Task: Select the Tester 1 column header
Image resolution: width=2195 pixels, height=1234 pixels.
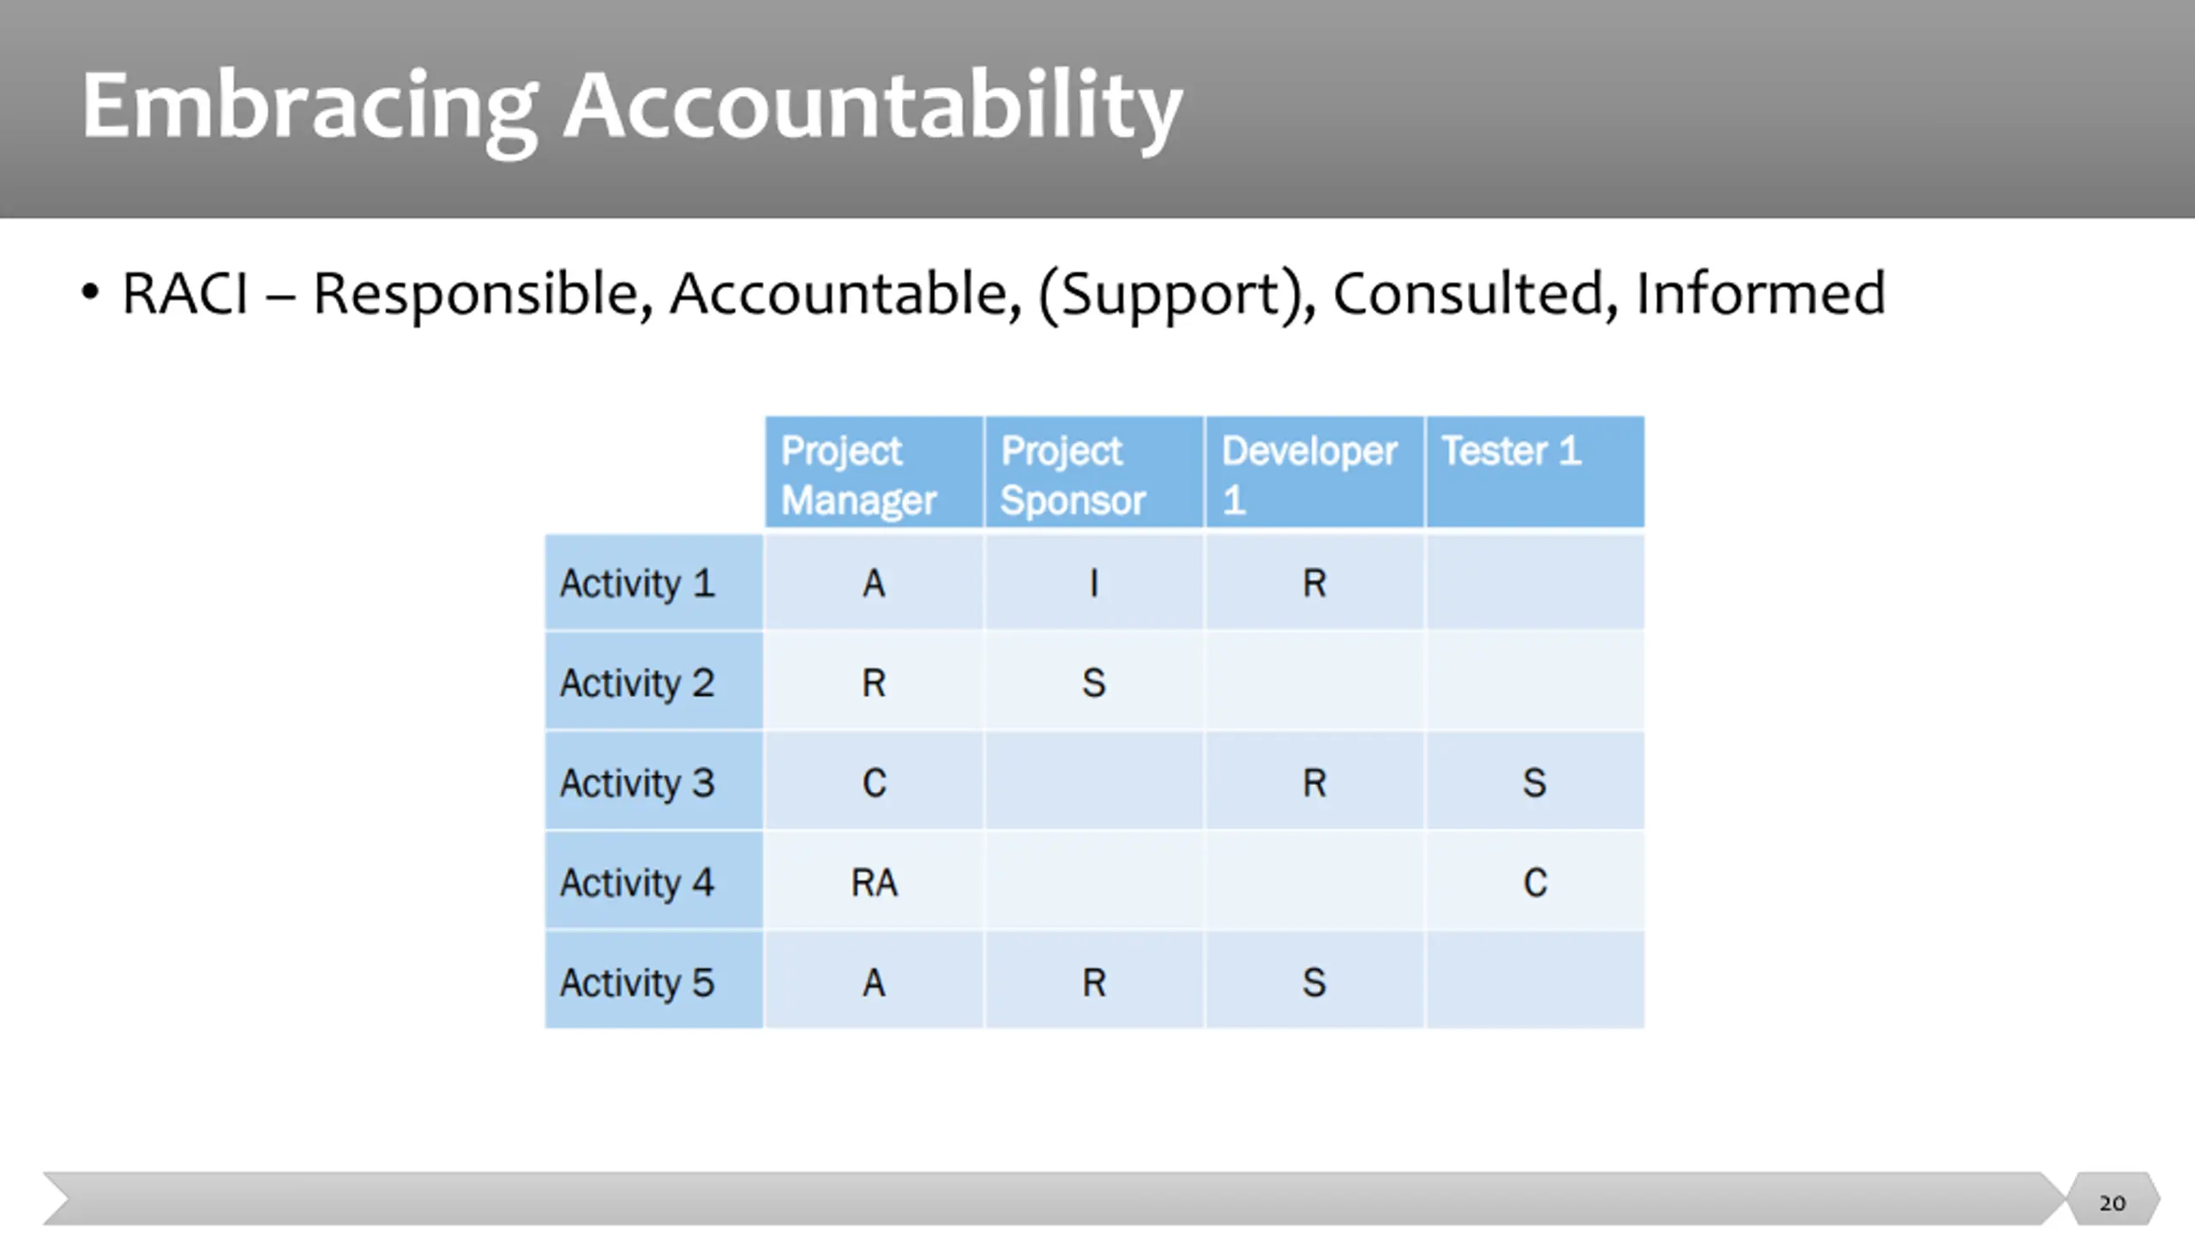Action: pyautogui.click(x=1535, y=472)
